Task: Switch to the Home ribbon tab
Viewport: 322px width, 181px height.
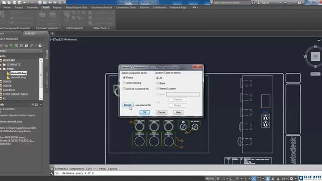Action: click(x=7, y=8)
